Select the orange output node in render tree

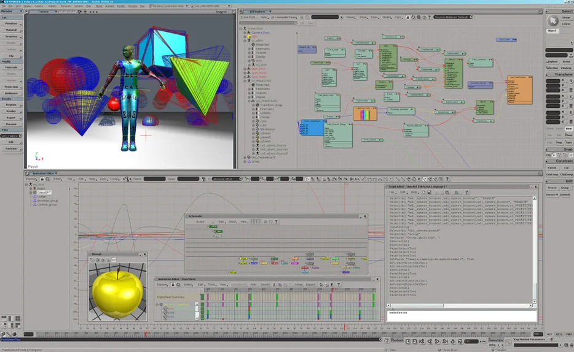coord(519,90)
